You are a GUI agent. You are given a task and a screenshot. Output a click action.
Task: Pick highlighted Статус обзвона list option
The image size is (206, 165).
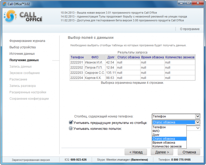(x=169, y=139)
